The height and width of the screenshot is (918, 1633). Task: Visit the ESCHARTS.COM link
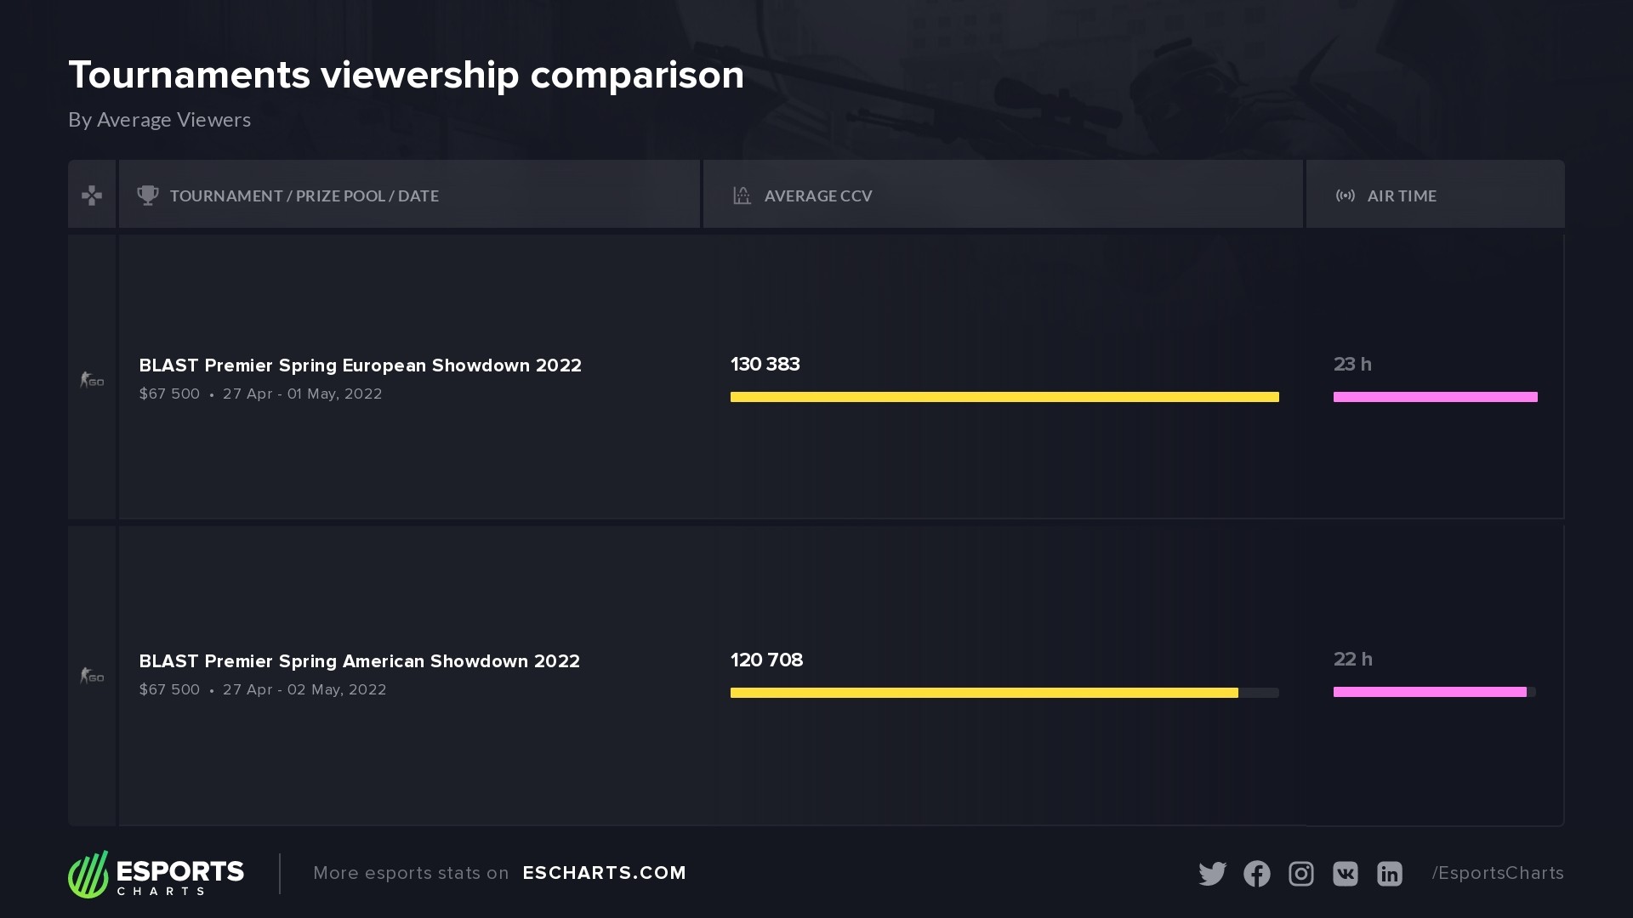[604, 873]
